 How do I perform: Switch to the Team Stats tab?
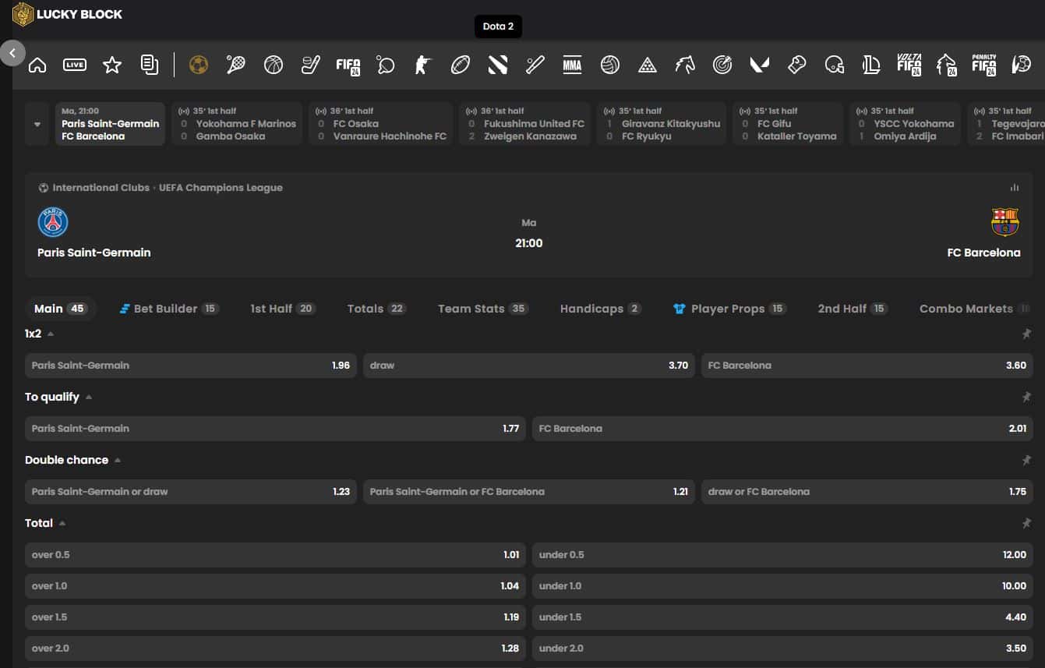[483, 309]
